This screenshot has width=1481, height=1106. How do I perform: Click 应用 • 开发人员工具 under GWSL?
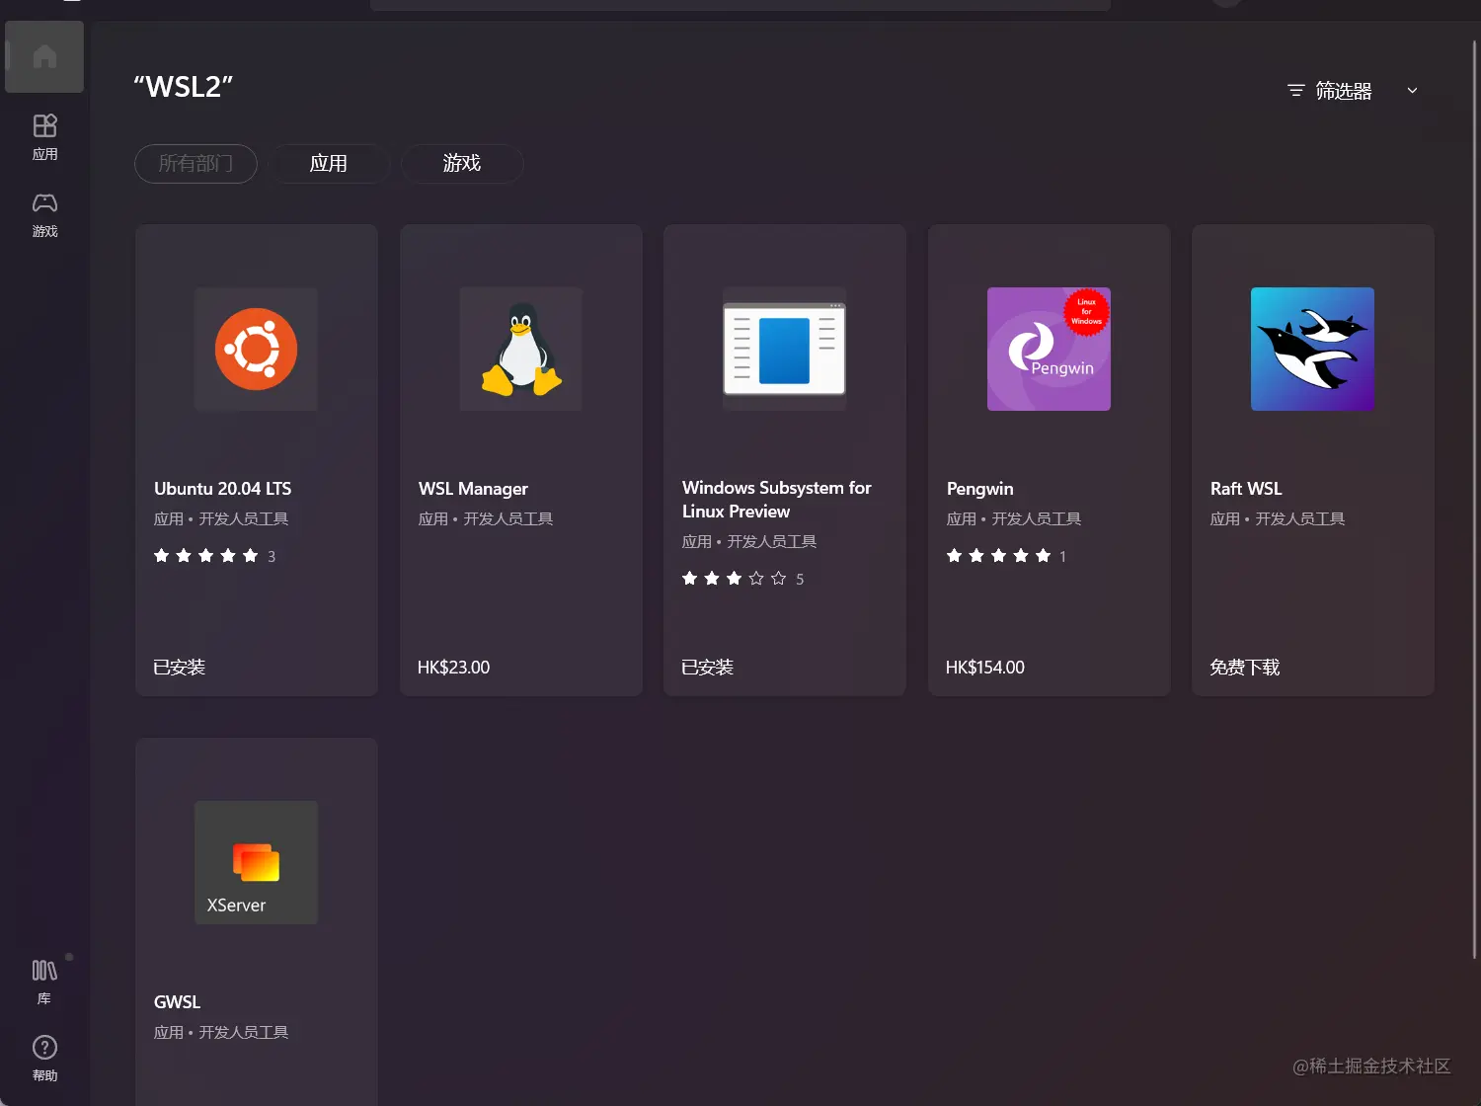221,1033
